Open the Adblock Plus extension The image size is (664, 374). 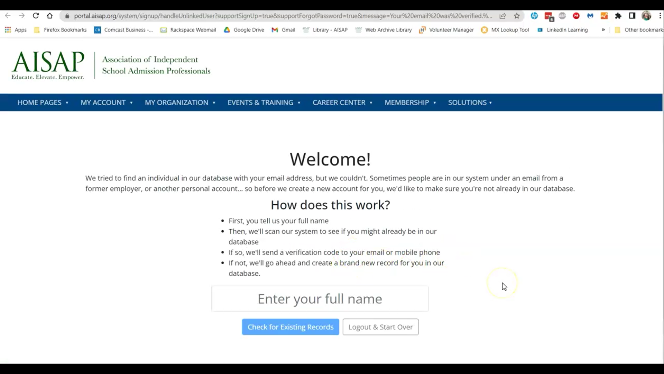(x=562, y=16)
